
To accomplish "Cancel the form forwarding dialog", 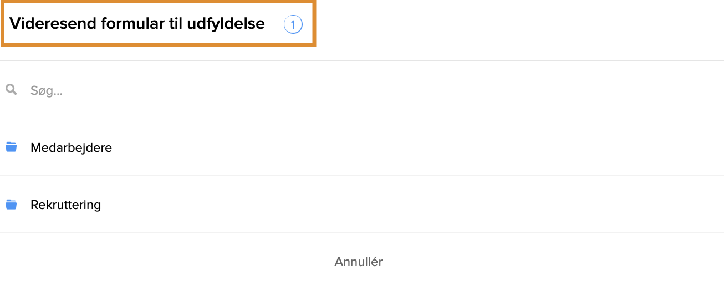I will click(358, 262).
